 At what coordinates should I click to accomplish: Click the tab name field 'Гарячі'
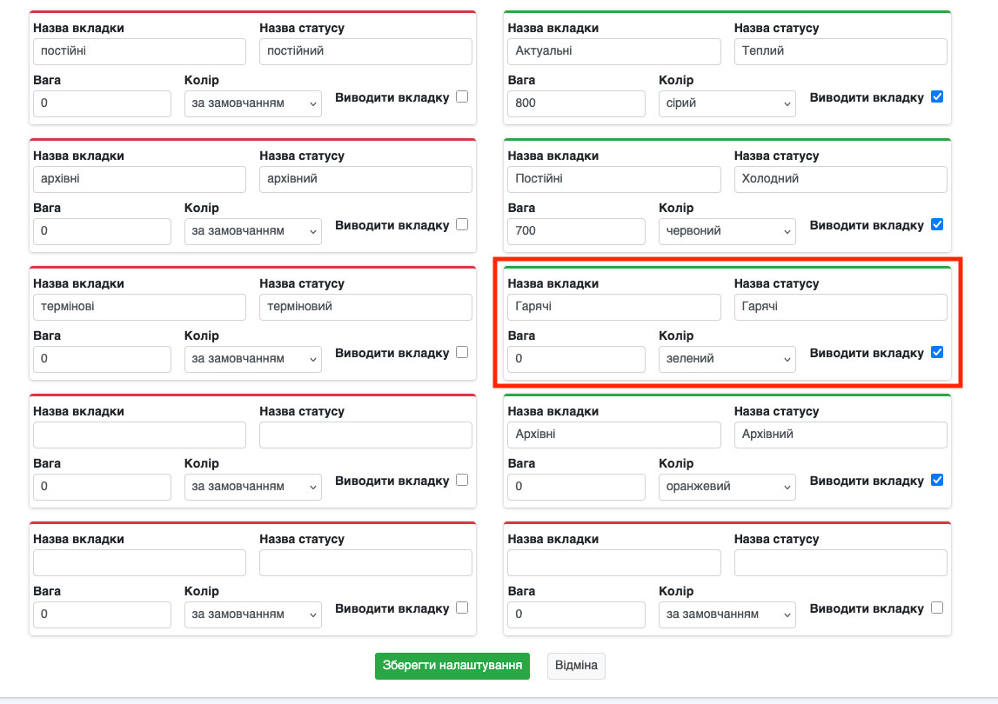point(613,307)
